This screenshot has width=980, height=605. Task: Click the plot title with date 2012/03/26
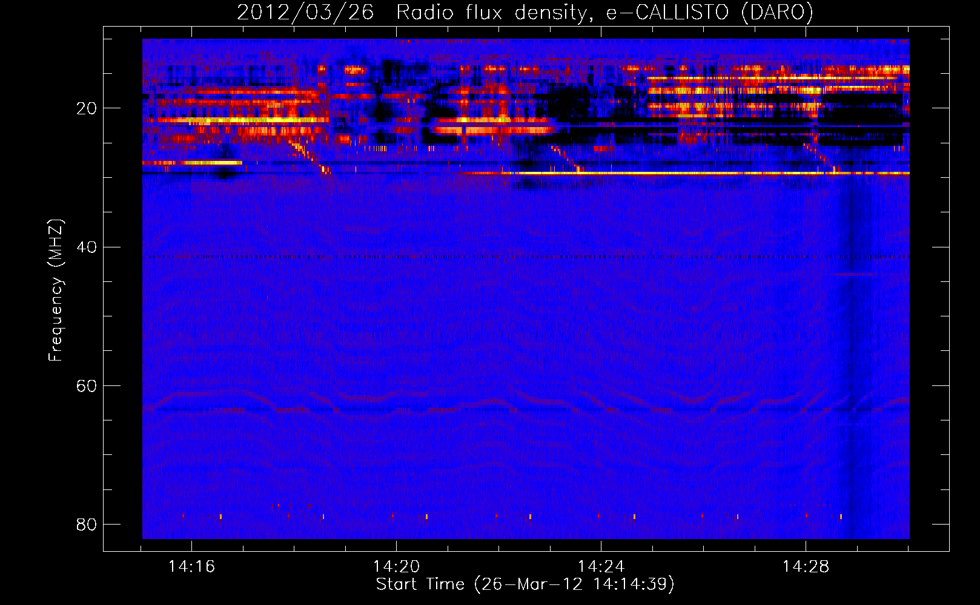coord(525,13)
